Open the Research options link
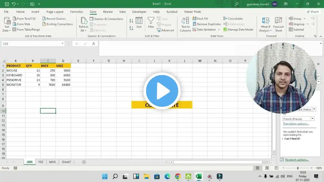 pyautogui.click(x=297, y=160)
